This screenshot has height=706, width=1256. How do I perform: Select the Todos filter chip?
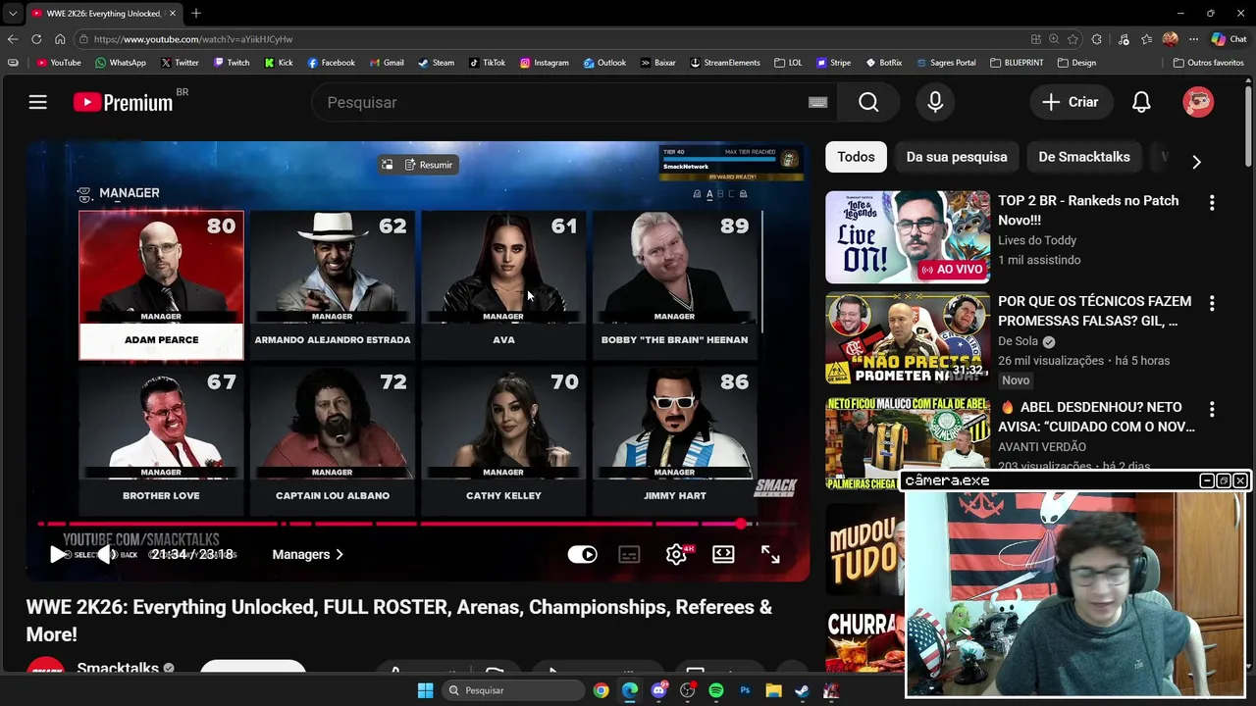coord(856,157)
